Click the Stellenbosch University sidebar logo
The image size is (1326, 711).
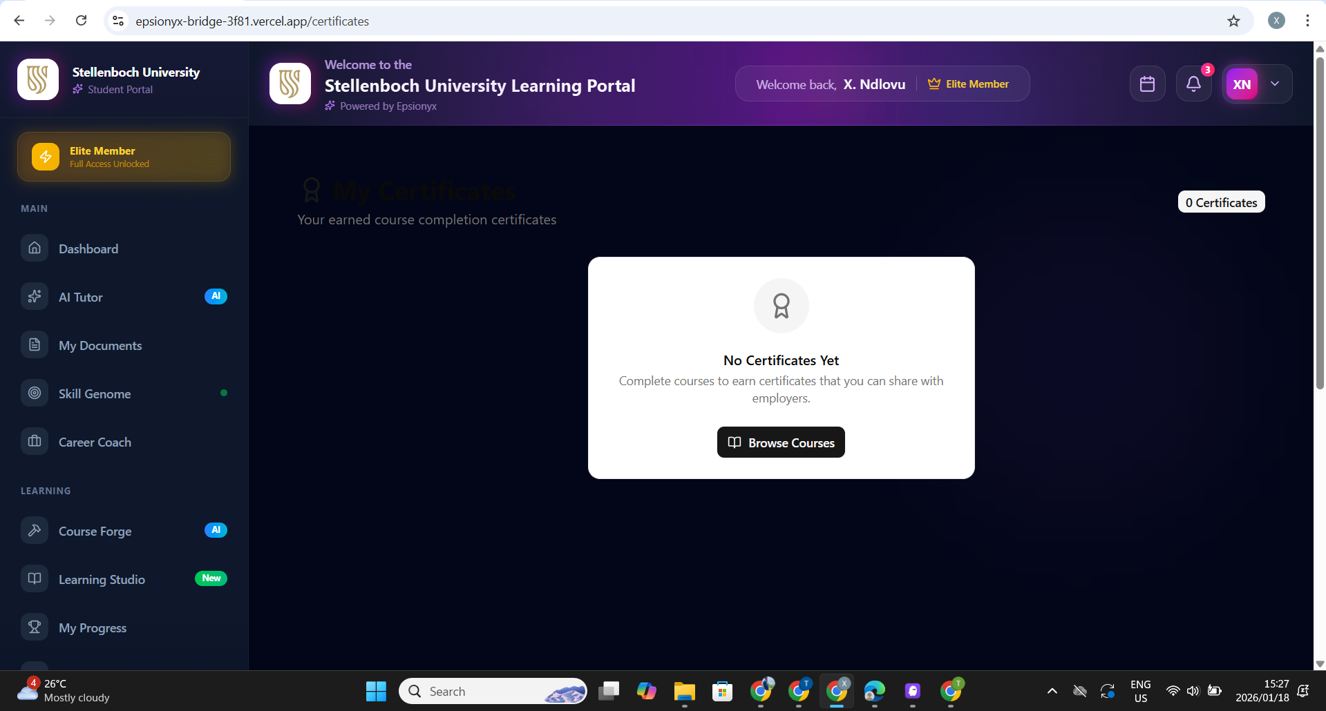tap(38, 79)
